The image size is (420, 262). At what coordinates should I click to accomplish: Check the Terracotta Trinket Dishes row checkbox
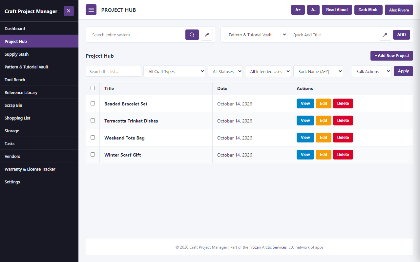tap(93, 120)
